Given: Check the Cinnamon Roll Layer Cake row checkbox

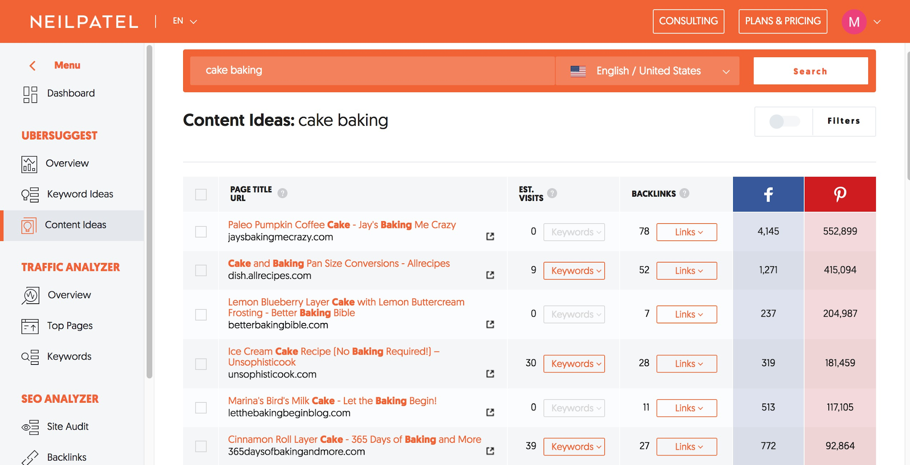Looking at the screenshot, I should [201, 446].
